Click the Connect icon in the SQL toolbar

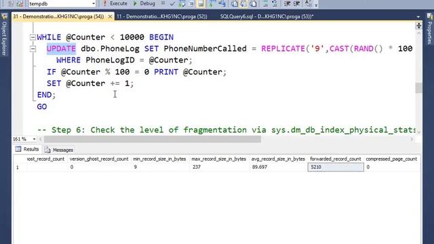coord(11,3)
